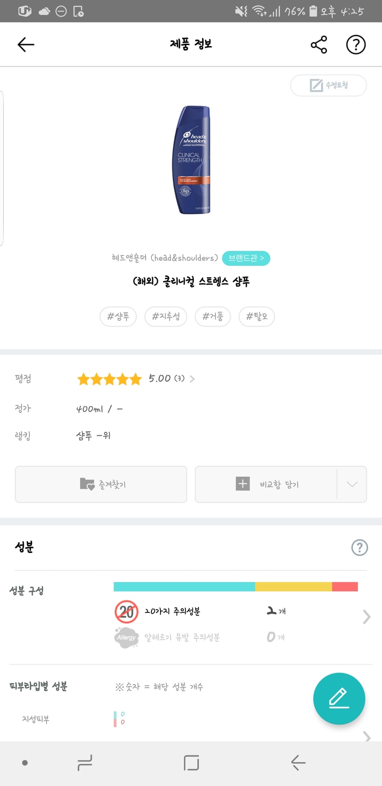Add product to favorites with 즐겨찾기
This screenshot has width=382, height=786.
(101, 484)
